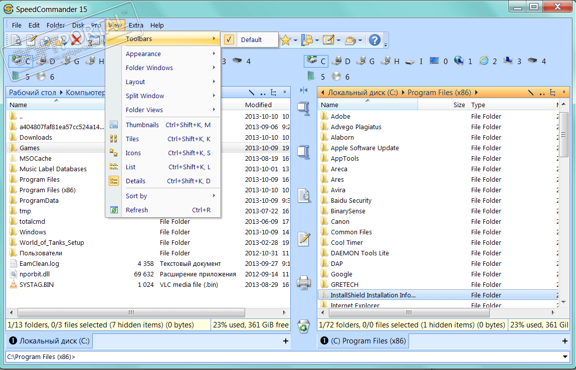Switch to Icons view
This screenshot has height=370, width=576.
(x=163, y=153)
